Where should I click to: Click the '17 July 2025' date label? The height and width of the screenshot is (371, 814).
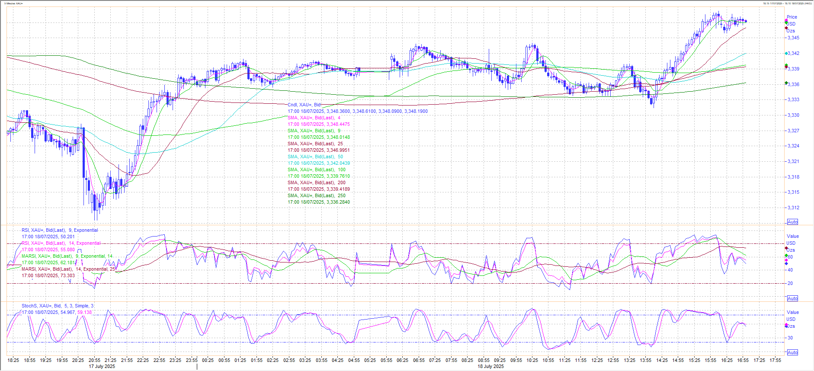[x=102, y=366]
